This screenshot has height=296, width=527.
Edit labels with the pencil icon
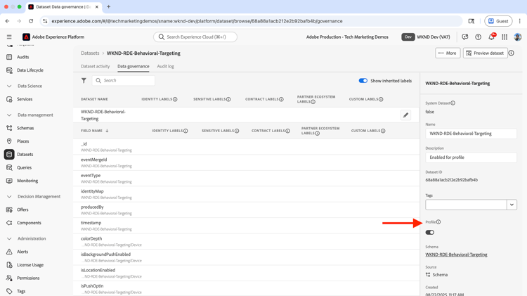(x=405, y=115)
